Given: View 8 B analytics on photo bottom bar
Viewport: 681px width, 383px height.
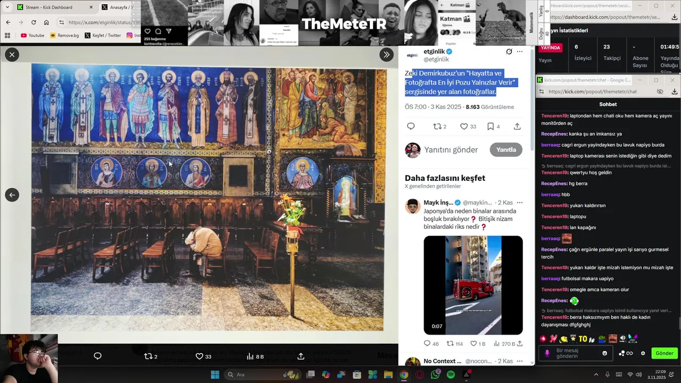Looking at the screenshot, I should [255, 356].
